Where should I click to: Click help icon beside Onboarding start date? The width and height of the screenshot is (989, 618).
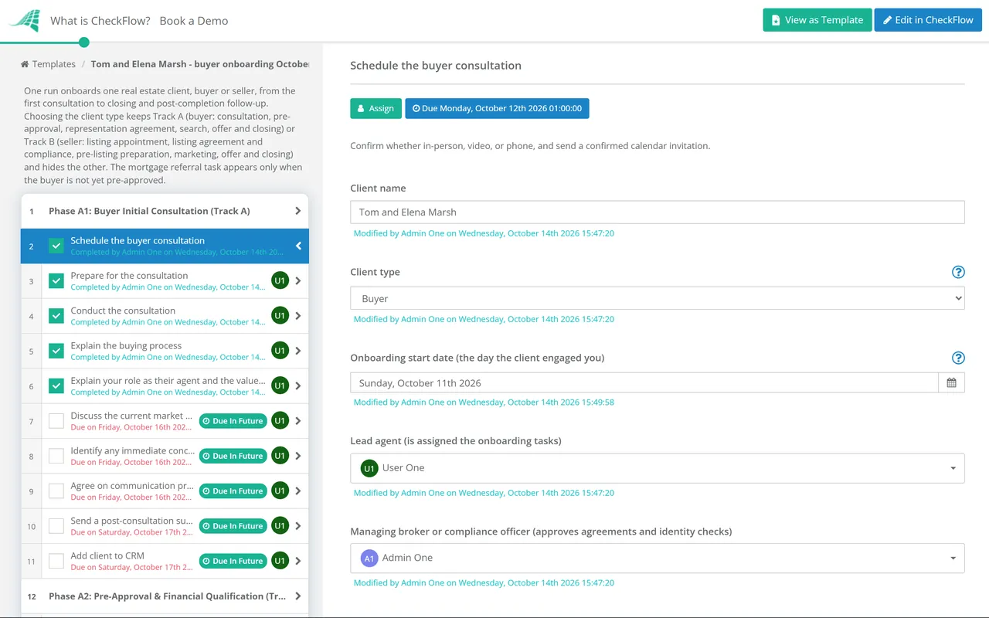point(958,358)
